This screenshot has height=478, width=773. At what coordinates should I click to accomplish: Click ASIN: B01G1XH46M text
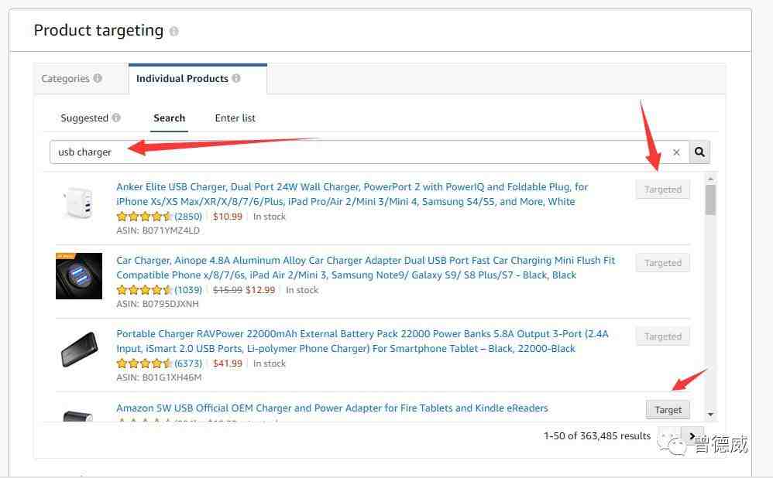(x=159, y=377)
